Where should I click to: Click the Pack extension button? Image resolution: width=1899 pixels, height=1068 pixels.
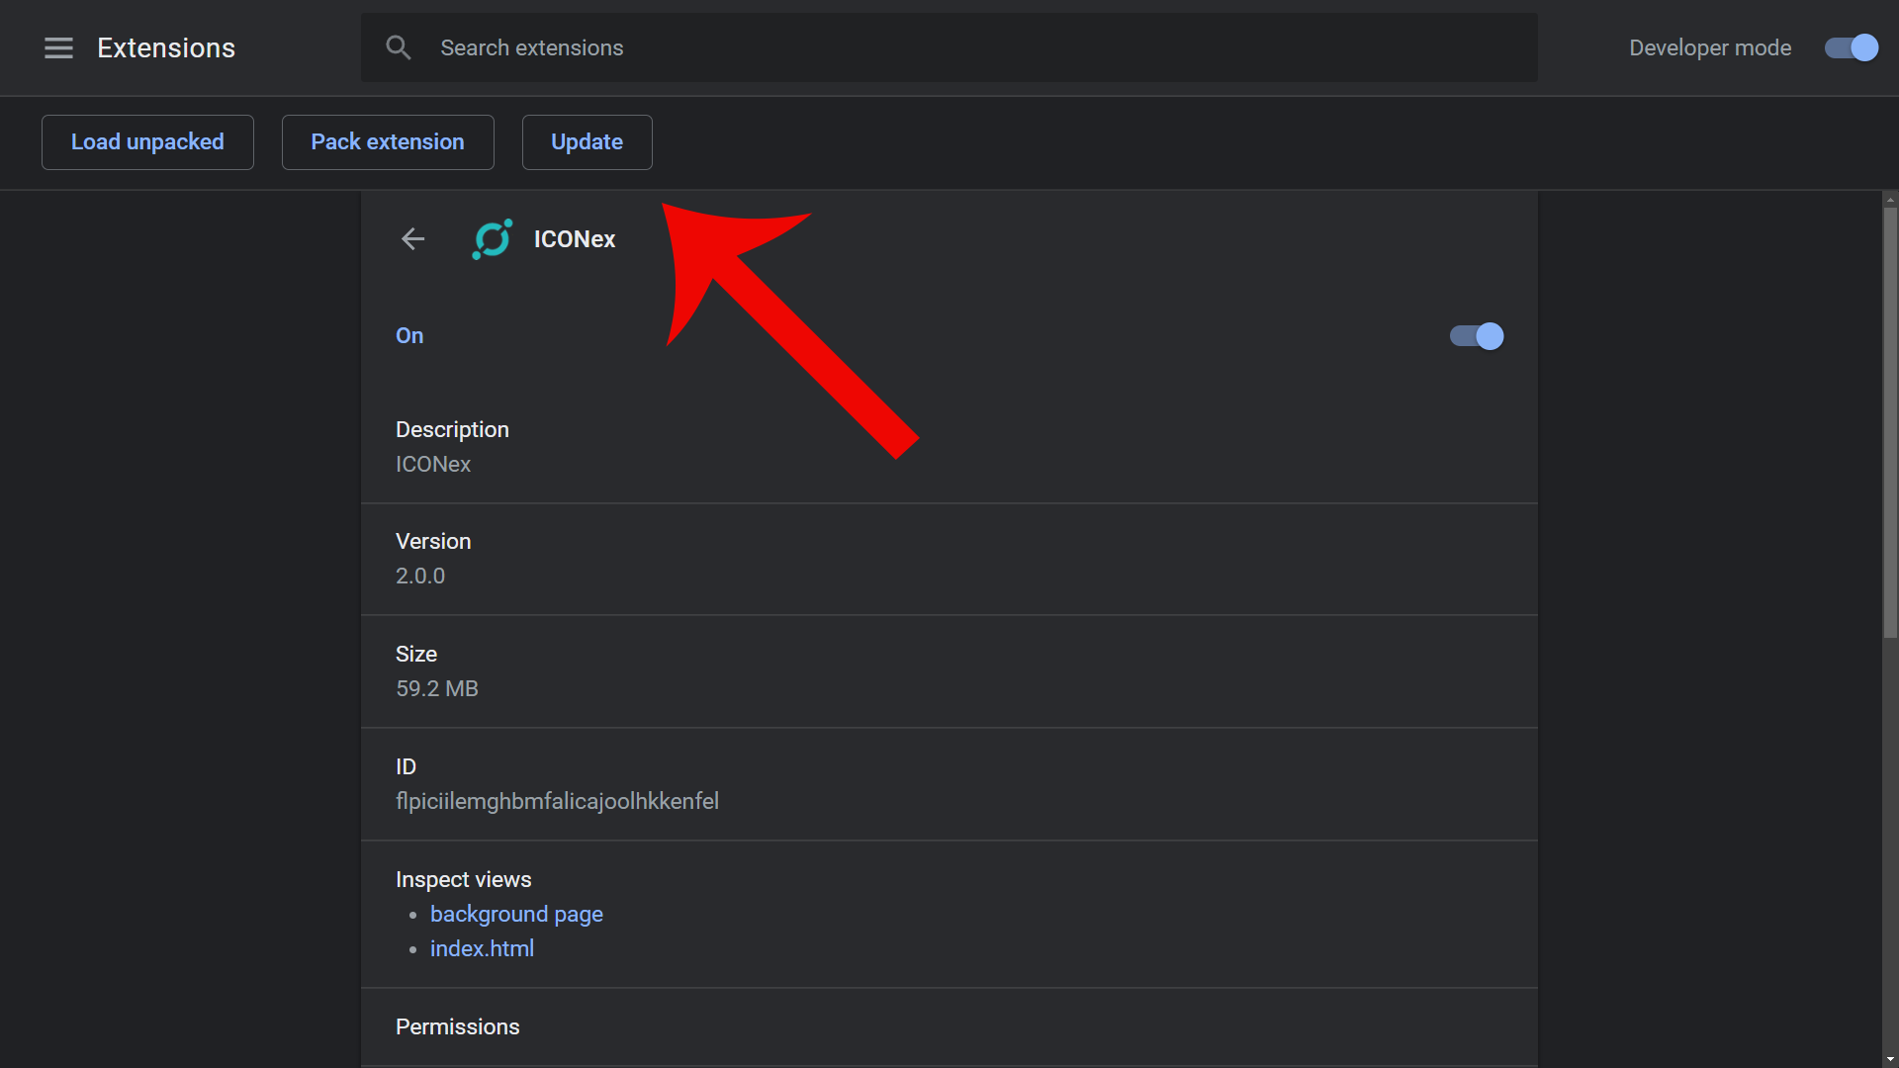click(388, 142)
